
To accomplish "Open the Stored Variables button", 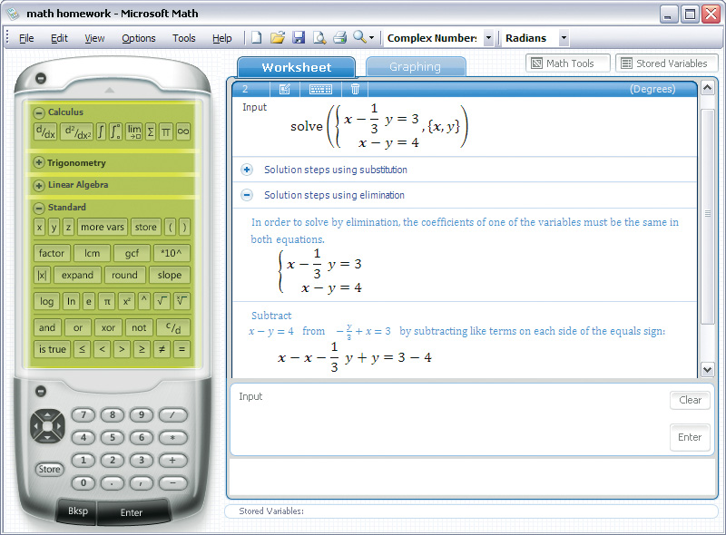I will point(666,63).
